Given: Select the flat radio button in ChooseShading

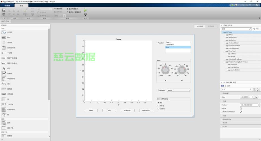Looking at the screenshot, I should 158,103.
